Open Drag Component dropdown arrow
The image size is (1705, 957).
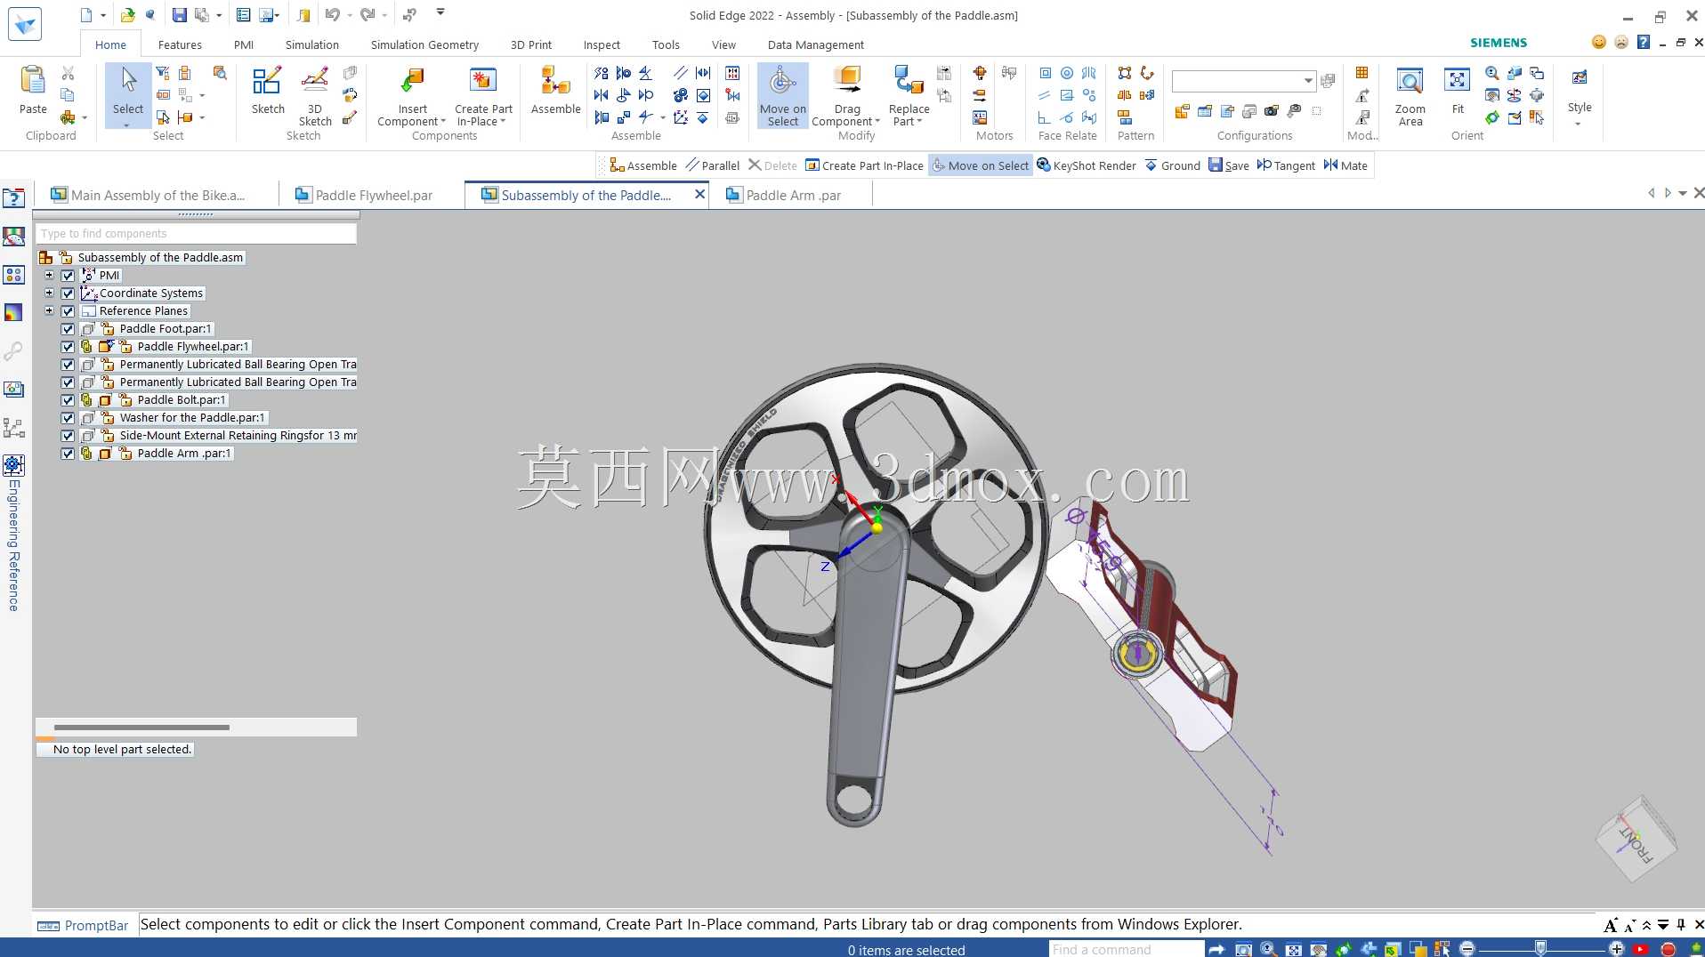877,122
